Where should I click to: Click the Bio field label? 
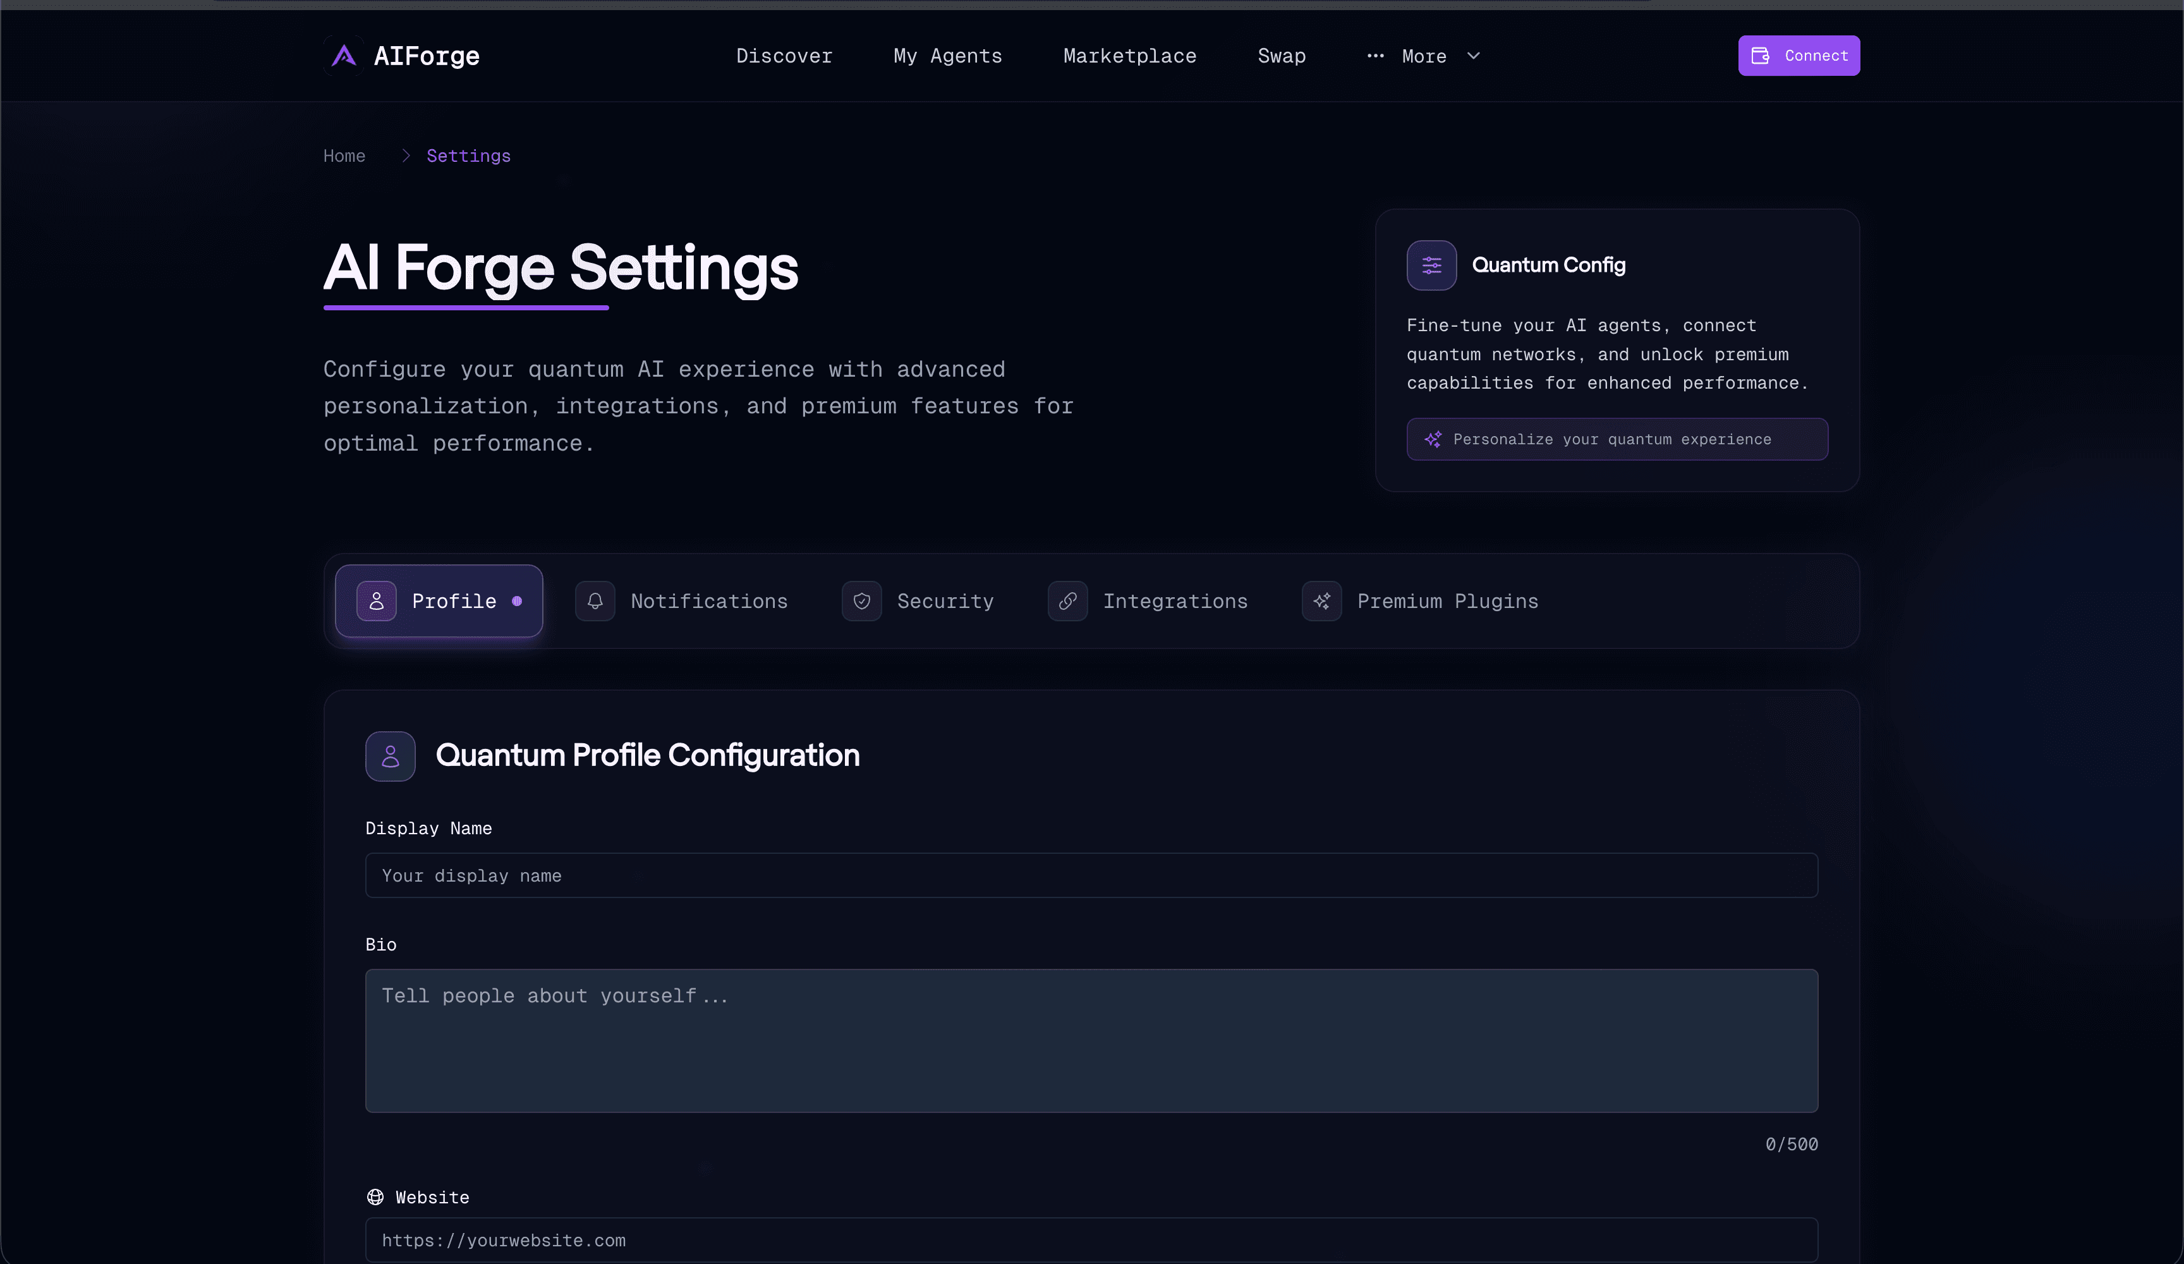380,945
